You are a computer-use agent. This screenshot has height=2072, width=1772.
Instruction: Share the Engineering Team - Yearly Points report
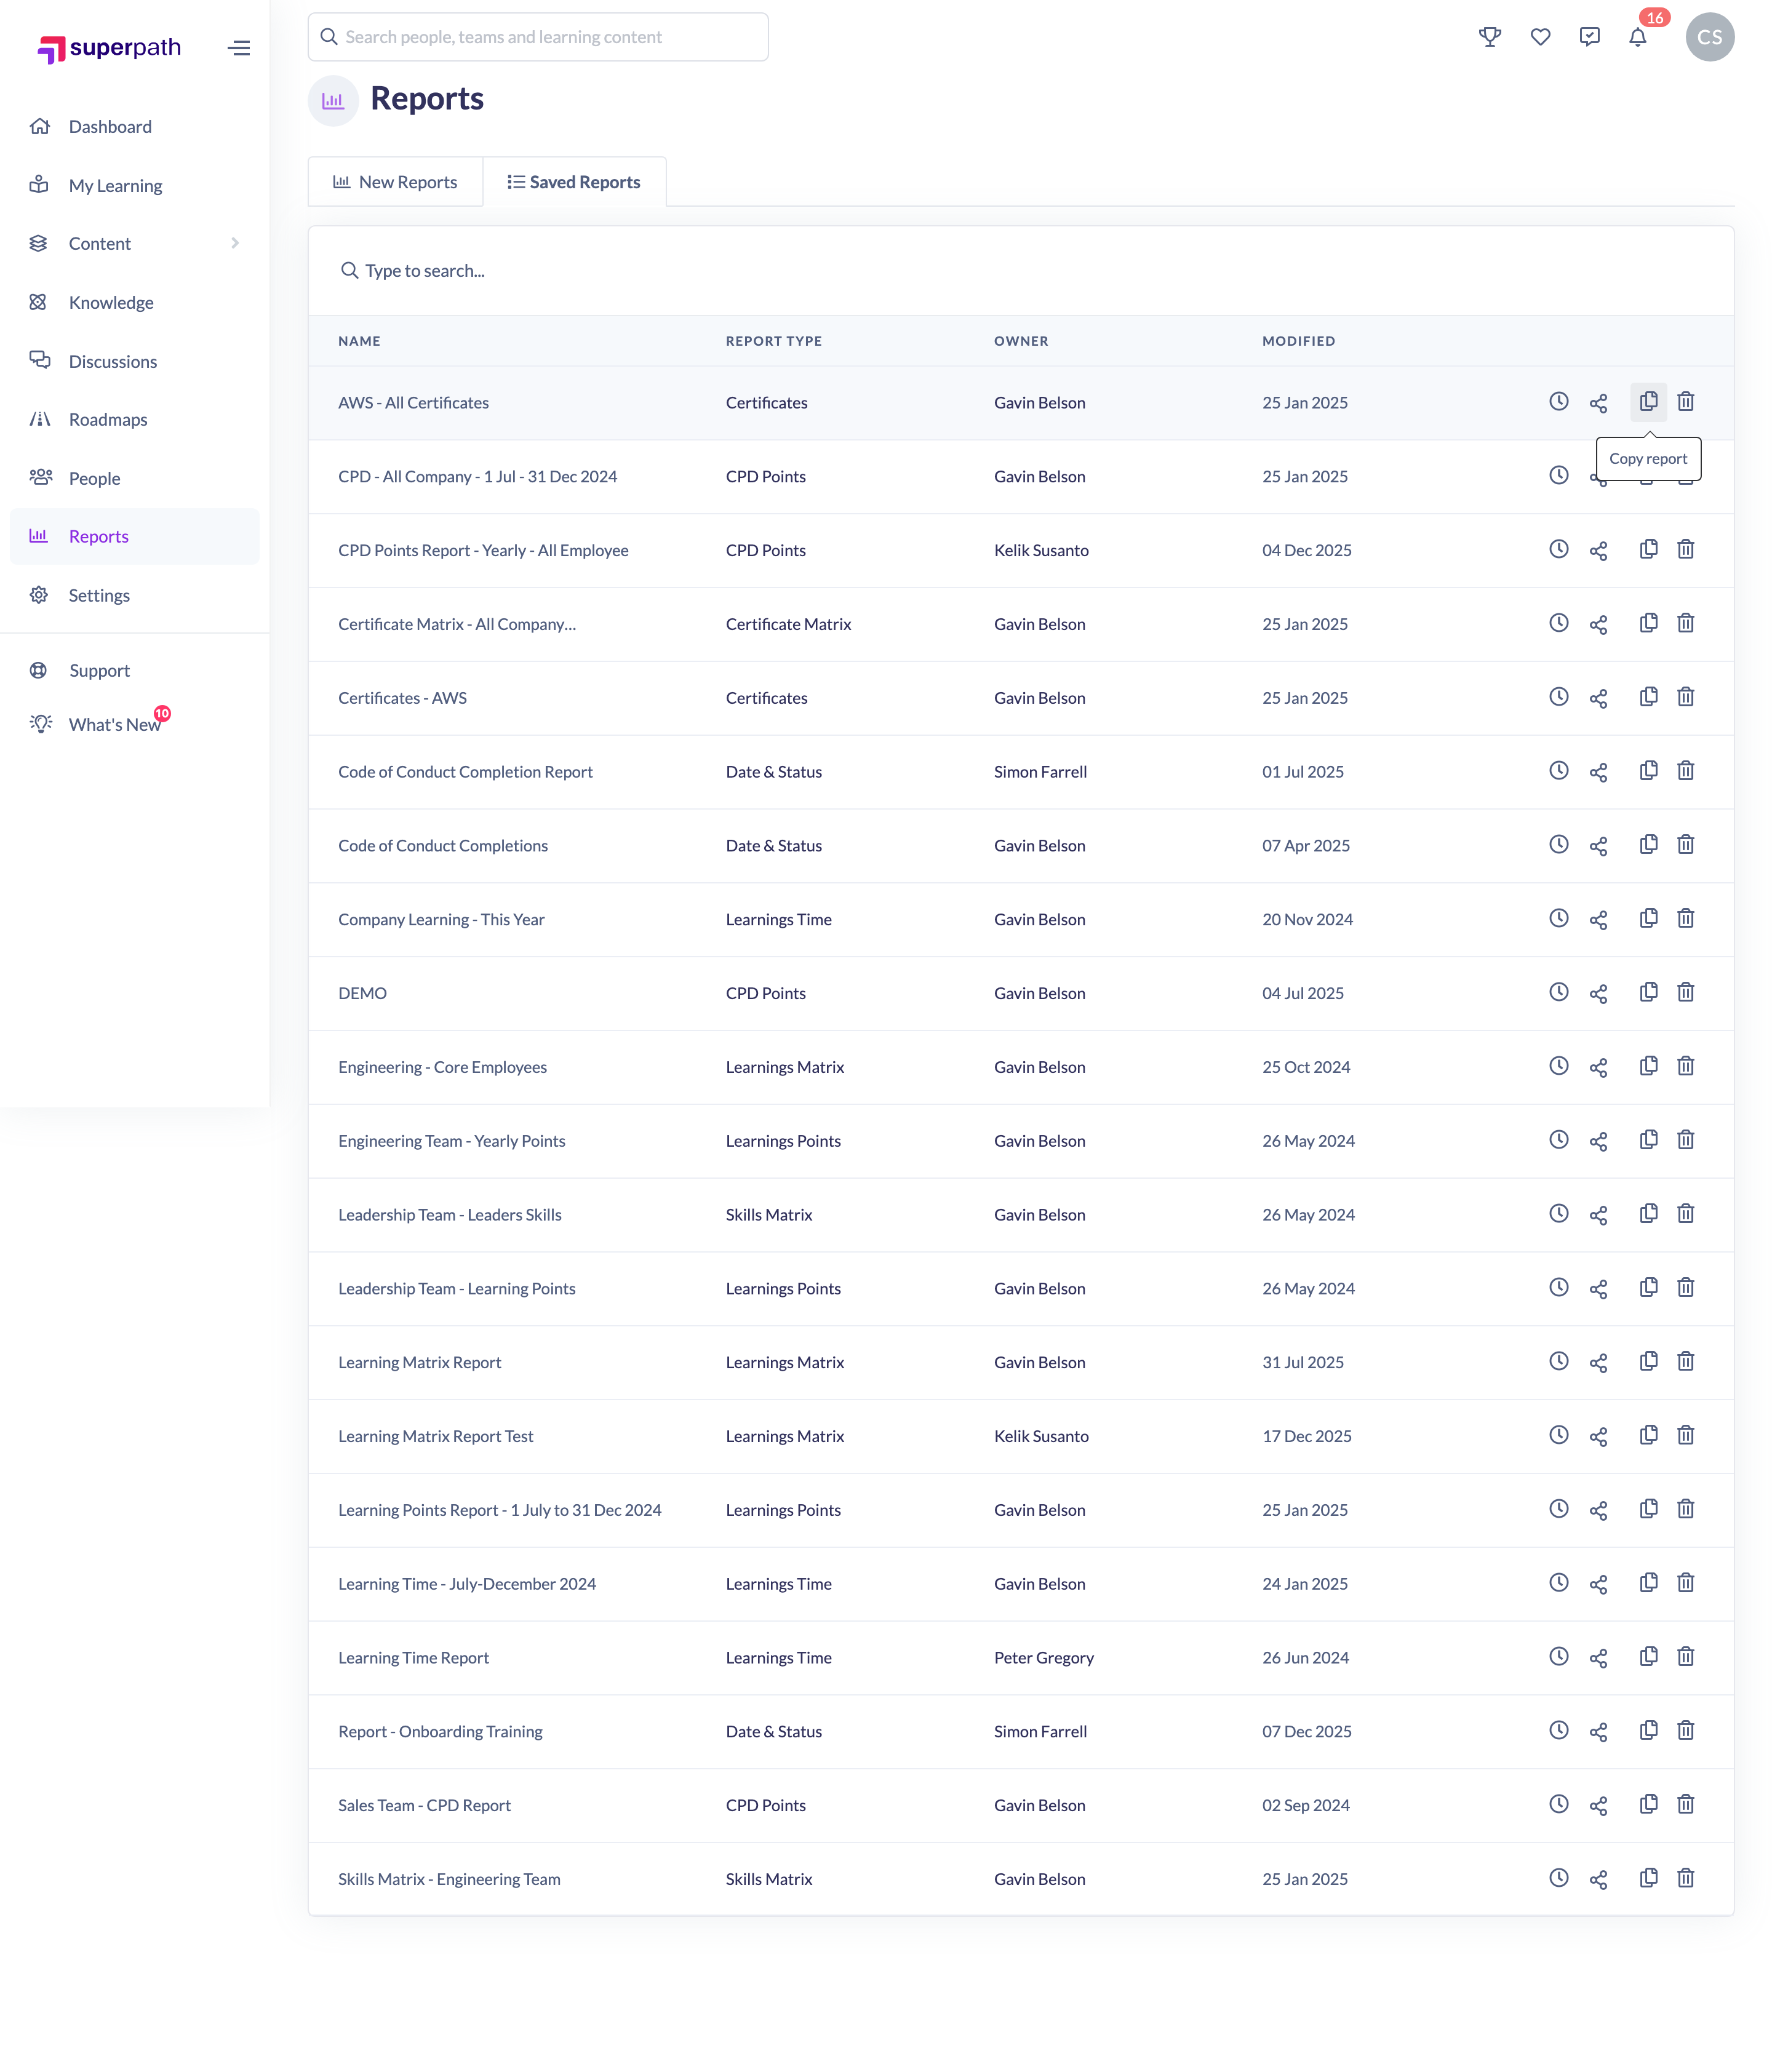pyautogui.click(x=1598, y=1141)
